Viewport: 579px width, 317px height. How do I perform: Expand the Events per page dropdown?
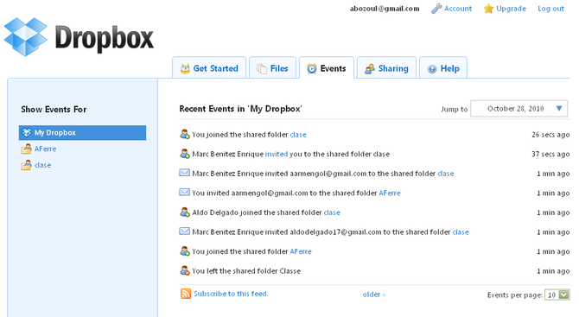pyautogui.click(x=557, y=295)
